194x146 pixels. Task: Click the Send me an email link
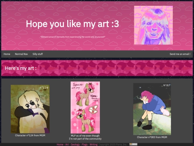tap(180, 54)
